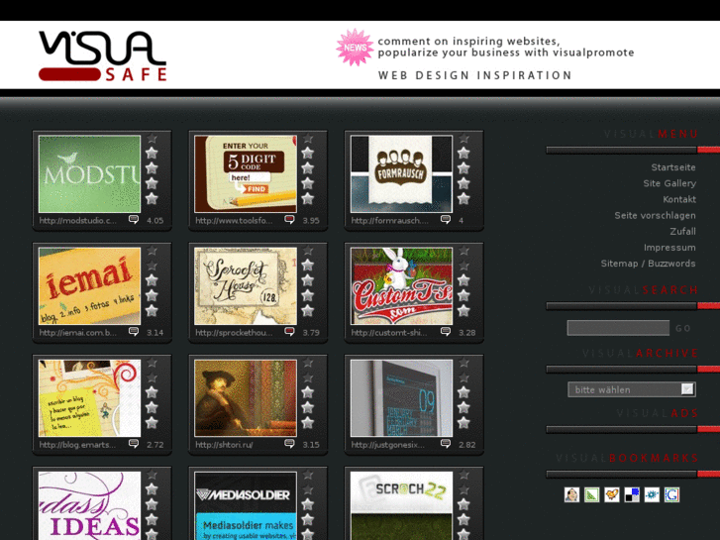Open comments icon for formrausch card
720x540 pixels.
(446, 220)
